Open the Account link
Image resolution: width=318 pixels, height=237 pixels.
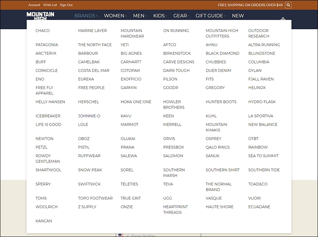point(34,5)
